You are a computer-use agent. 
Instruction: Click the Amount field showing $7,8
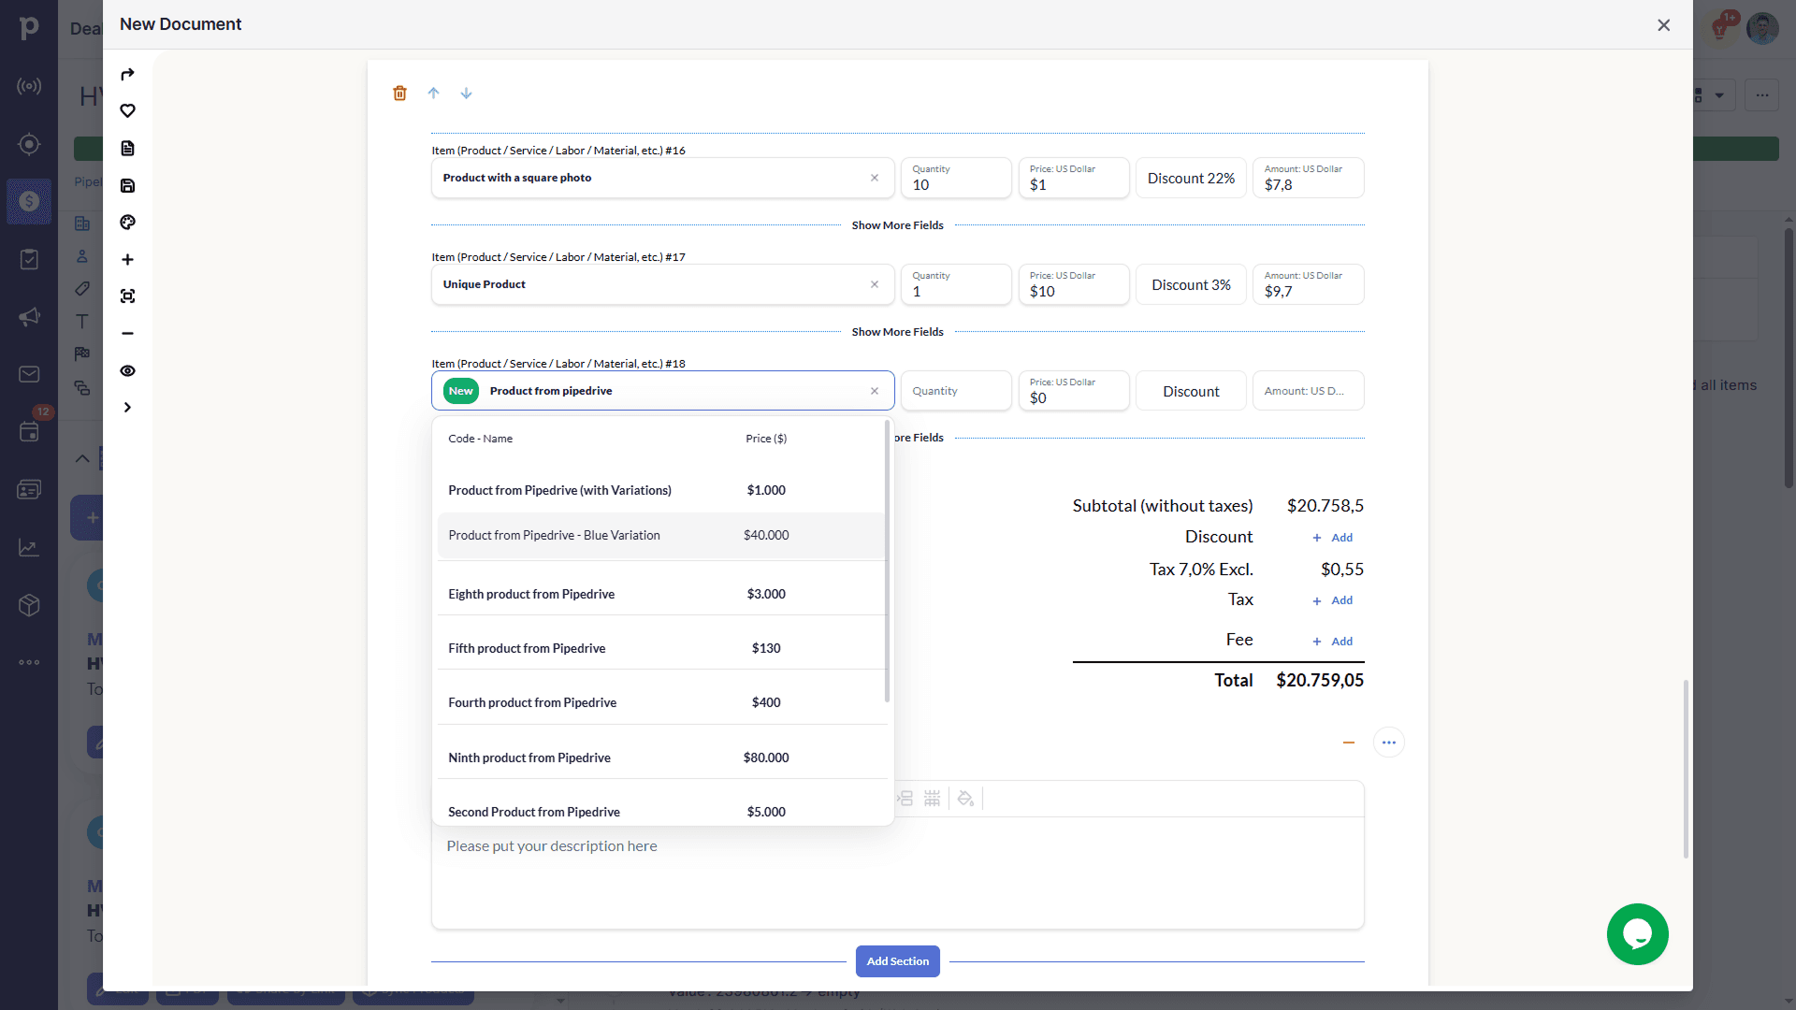pyautogui.click(x=1308, y=178)
